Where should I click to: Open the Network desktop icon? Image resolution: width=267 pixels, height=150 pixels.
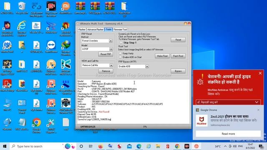click(x=7, y=124)
